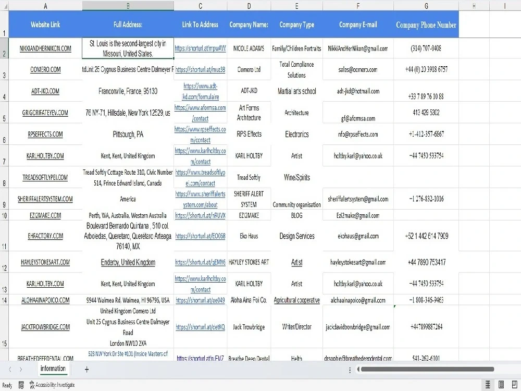Click next sheet navigation arrow
This screenshot has height=391, width=521.
coord(21,370)
